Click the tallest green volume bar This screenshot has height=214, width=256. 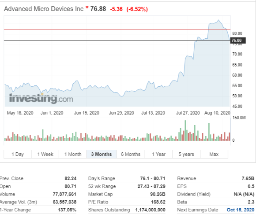185,130
